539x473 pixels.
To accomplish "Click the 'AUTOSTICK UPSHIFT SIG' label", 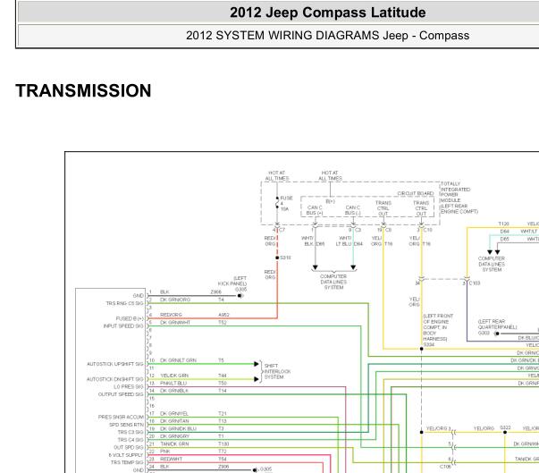I will click(x=115, y=364).
